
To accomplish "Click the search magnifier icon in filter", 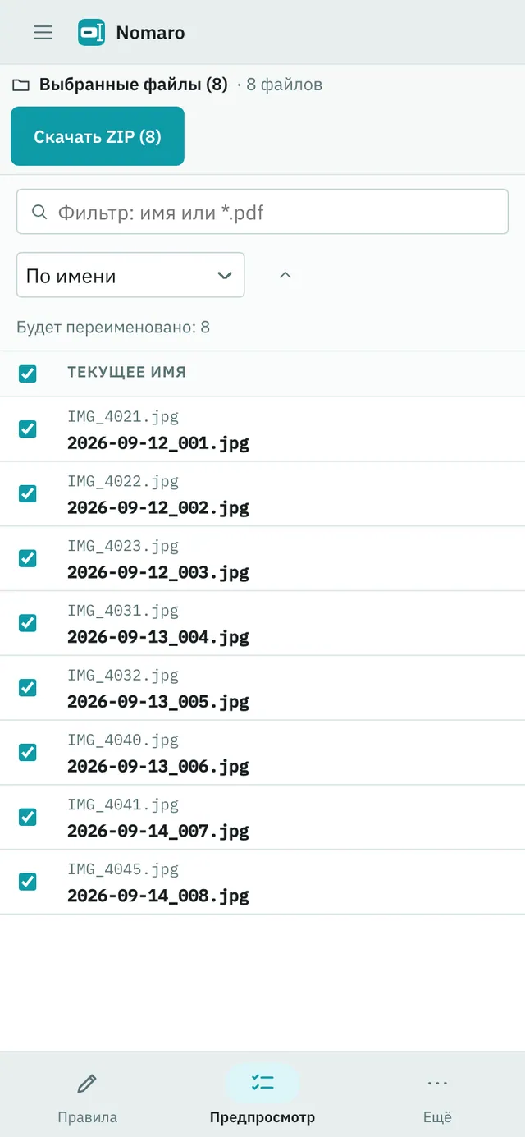I will click(39, 212).
